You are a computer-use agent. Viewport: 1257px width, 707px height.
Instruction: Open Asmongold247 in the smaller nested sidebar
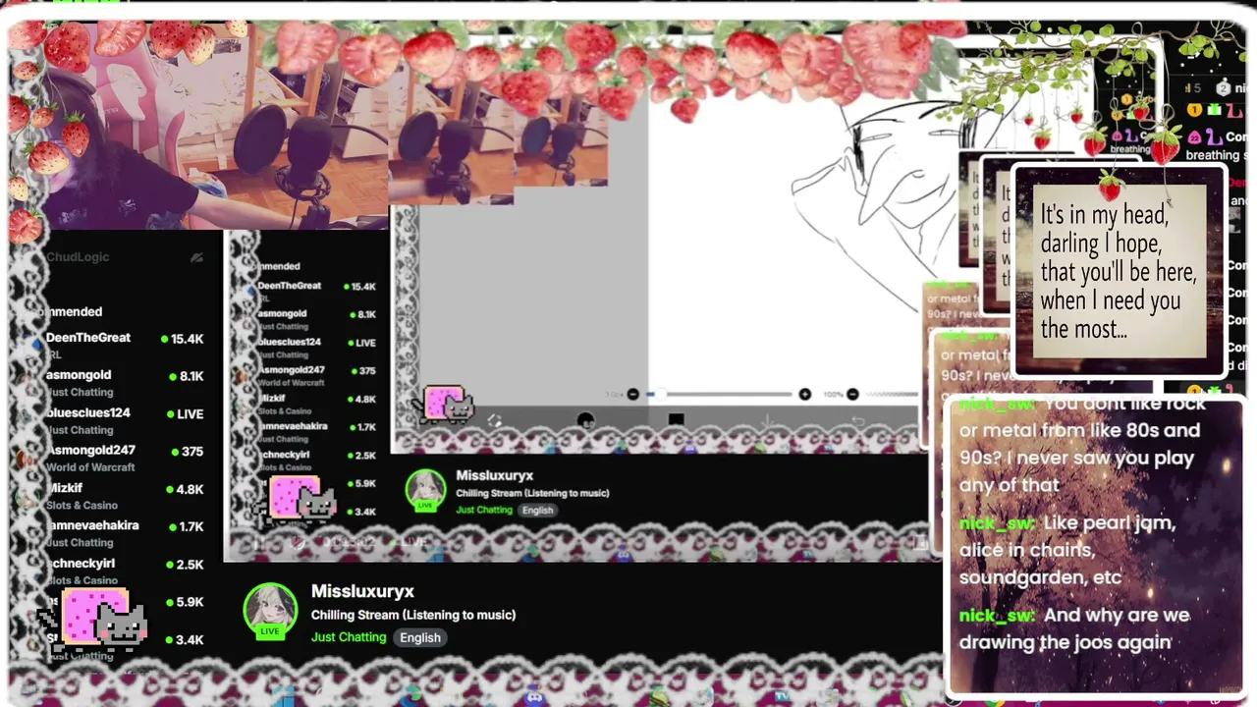tap(291, 370)
